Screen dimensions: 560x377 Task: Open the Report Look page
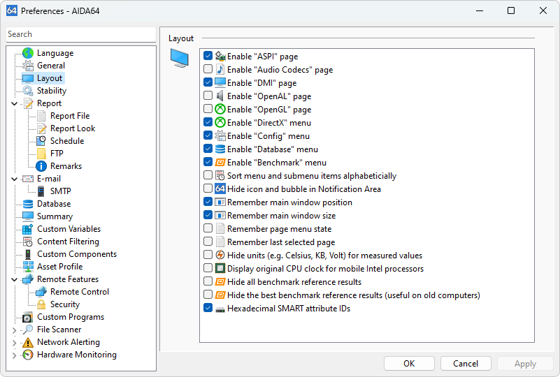[x=73, y=128]
